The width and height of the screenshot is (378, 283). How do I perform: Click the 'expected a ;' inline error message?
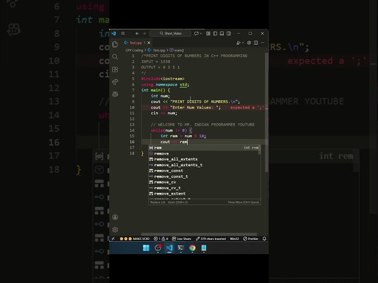point(247,107)
